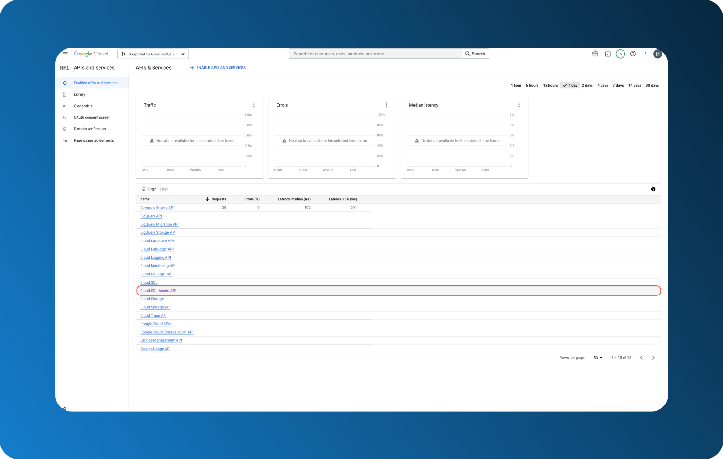The image size is (723, 459).
Task: Select 4 days time range
Action: pyautogui.click(x=603, y=85)
